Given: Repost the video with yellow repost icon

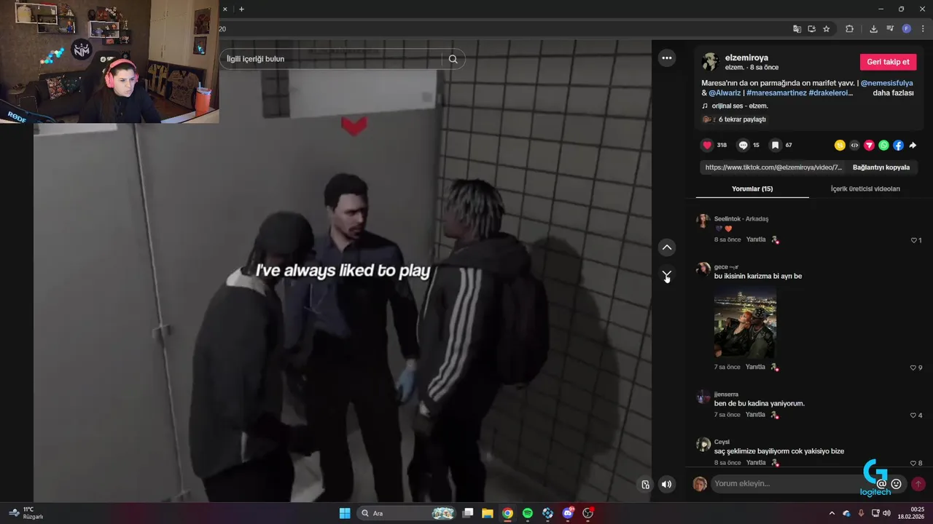Looking at the screenshot, I should point(840,146).
